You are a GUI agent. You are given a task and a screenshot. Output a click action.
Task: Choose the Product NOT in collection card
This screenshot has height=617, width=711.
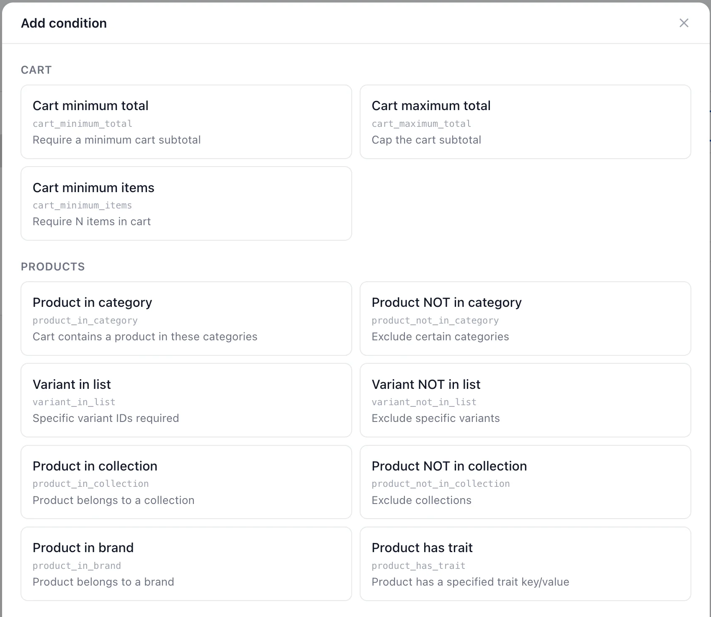525,482
